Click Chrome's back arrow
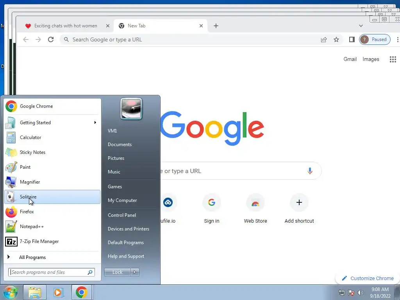 (x=26, y=39)
